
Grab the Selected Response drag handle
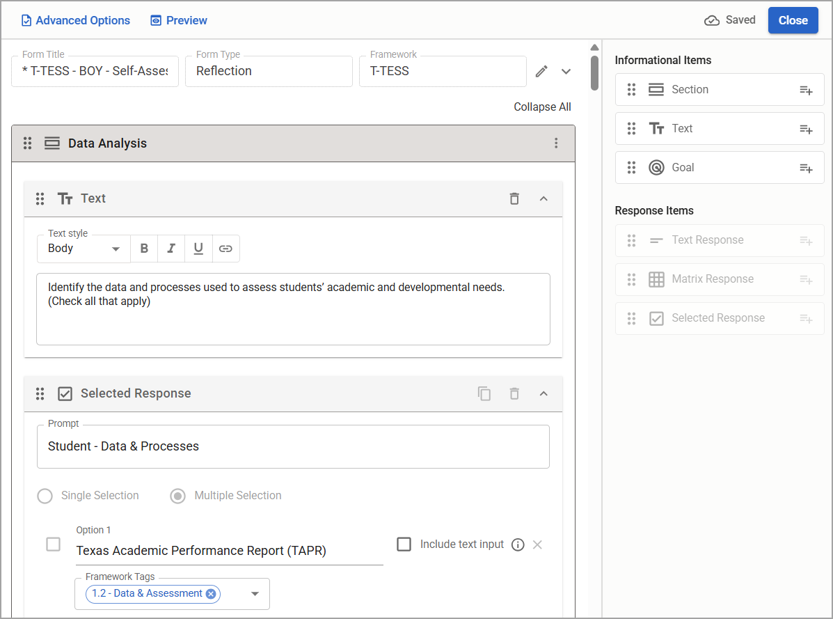tap(40, 393)
